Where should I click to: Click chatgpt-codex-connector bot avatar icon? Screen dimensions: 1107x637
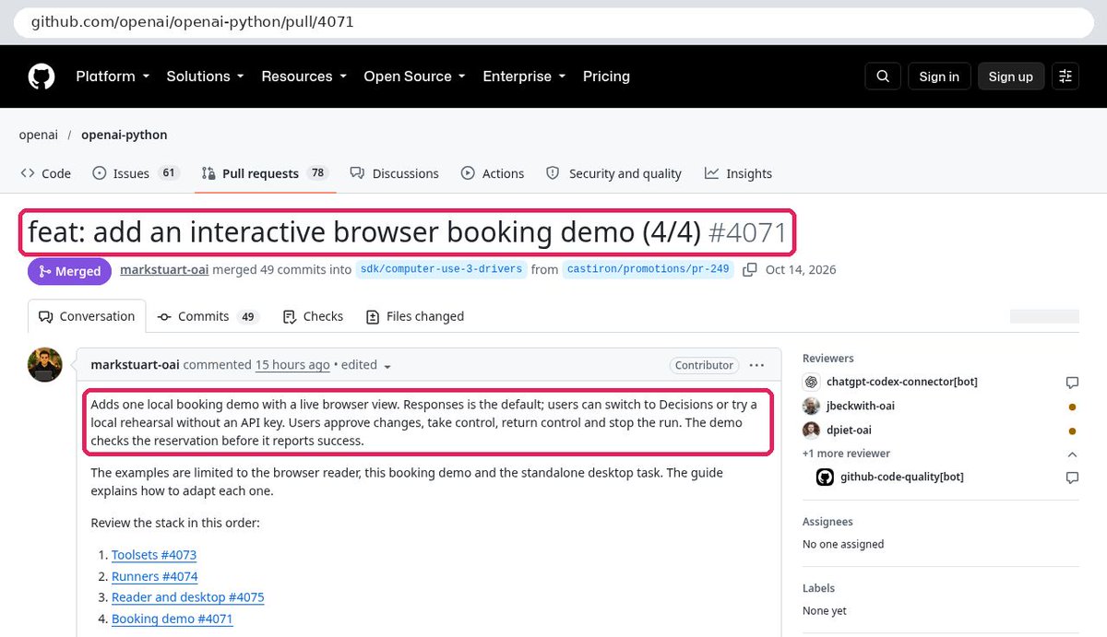tap(811, 382)
